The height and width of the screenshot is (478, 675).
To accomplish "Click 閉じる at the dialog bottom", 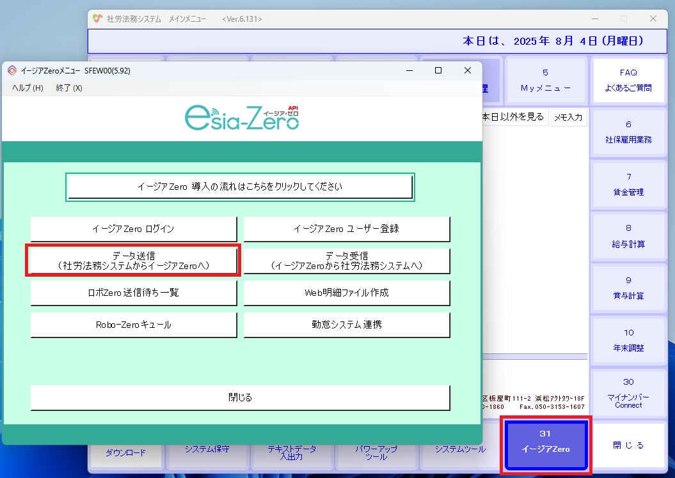I will pyautogui.click(x=240, y=397).
